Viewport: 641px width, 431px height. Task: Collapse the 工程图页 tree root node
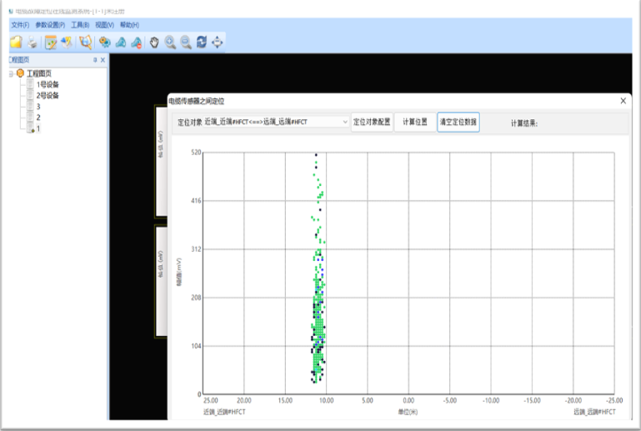(x=10, y=73)
